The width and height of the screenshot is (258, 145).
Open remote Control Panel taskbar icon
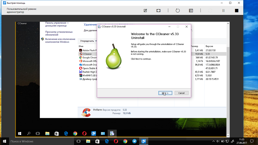(x=103, y=133)
